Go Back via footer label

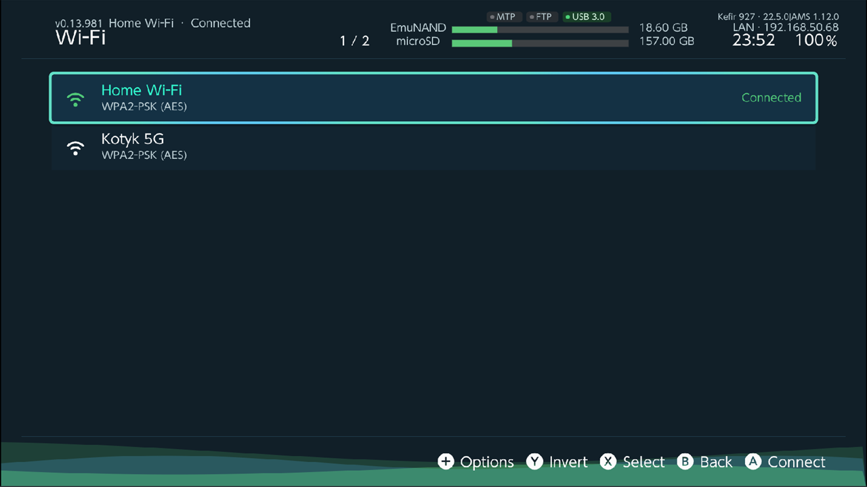716,462
